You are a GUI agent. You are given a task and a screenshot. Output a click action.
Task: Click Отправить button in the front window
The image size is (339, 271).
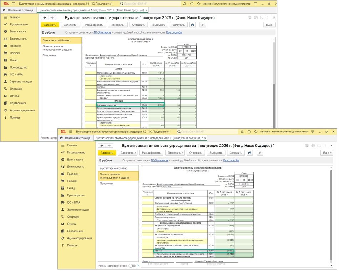(196, 153)
